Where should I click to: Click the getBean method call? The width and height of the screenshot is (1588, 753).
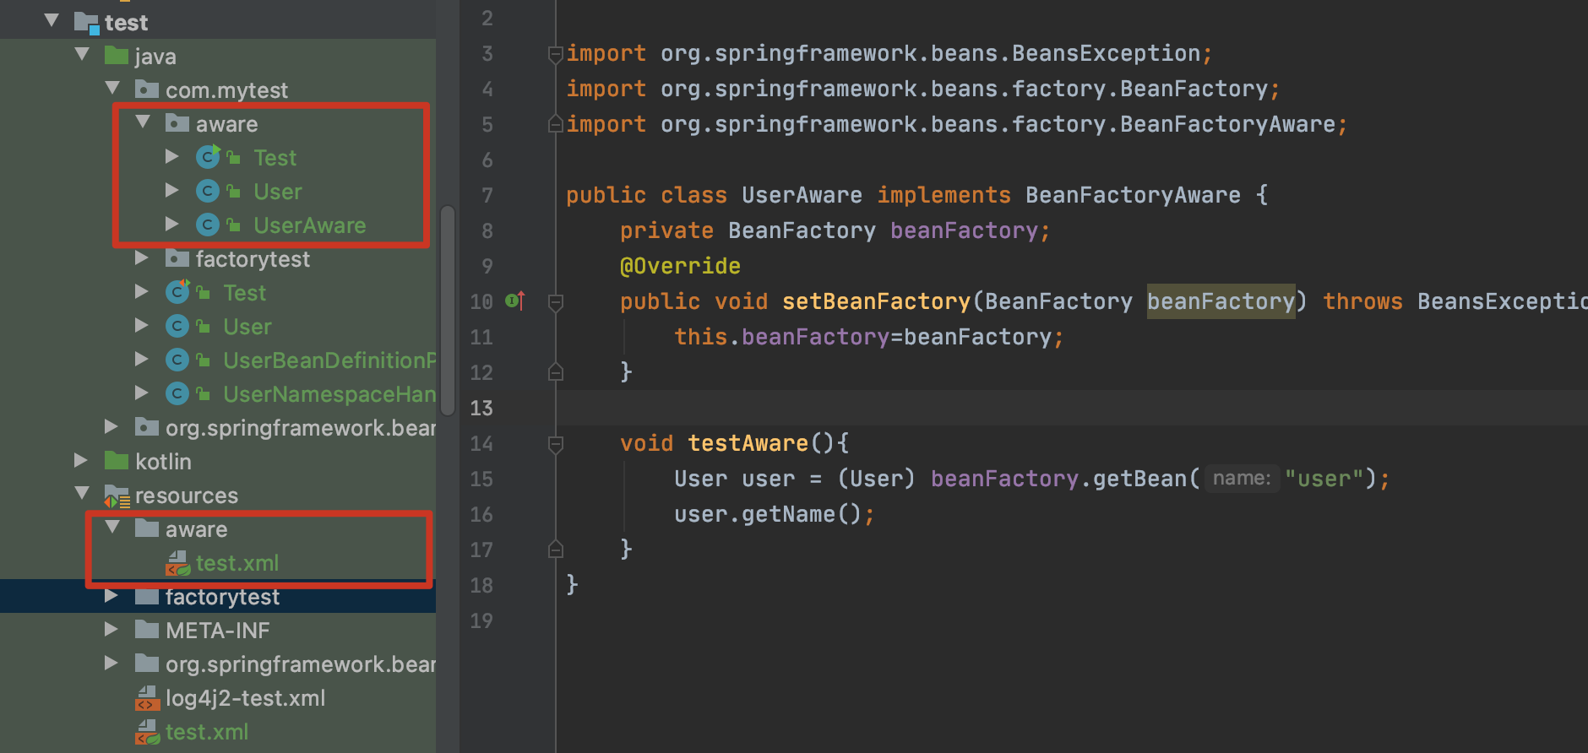[1139, 479]
